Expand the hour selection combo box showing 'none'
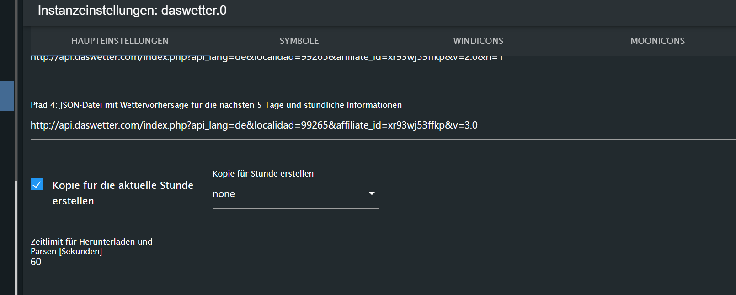This screenshot has height=295, width=736. tap(296, 193)
